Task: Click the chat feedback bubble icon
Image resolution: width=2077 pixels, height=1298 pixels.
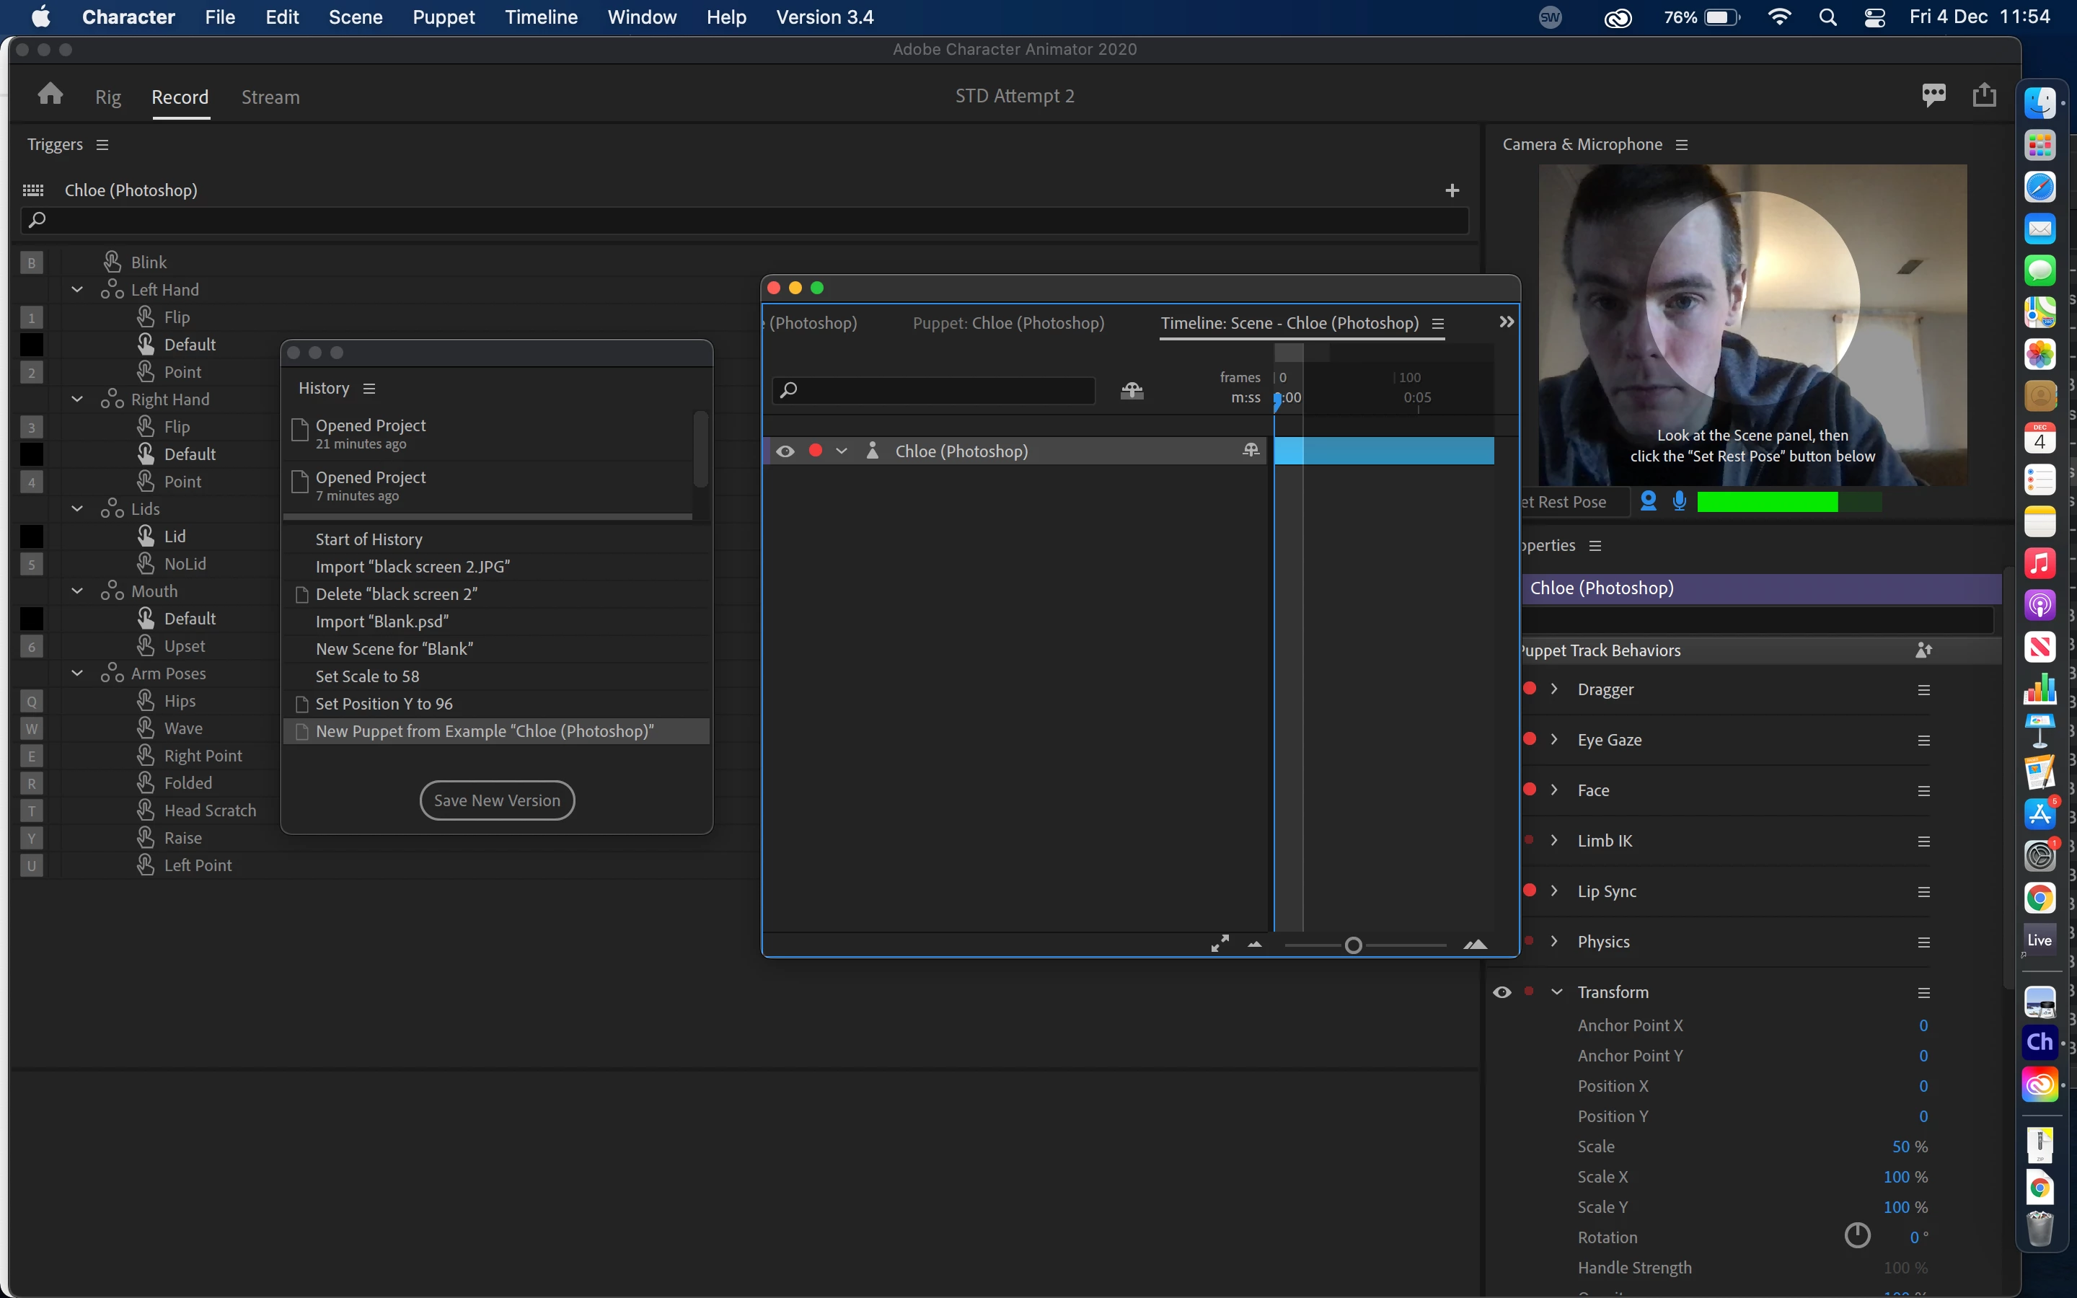Action: click(x=1933, y=94)
